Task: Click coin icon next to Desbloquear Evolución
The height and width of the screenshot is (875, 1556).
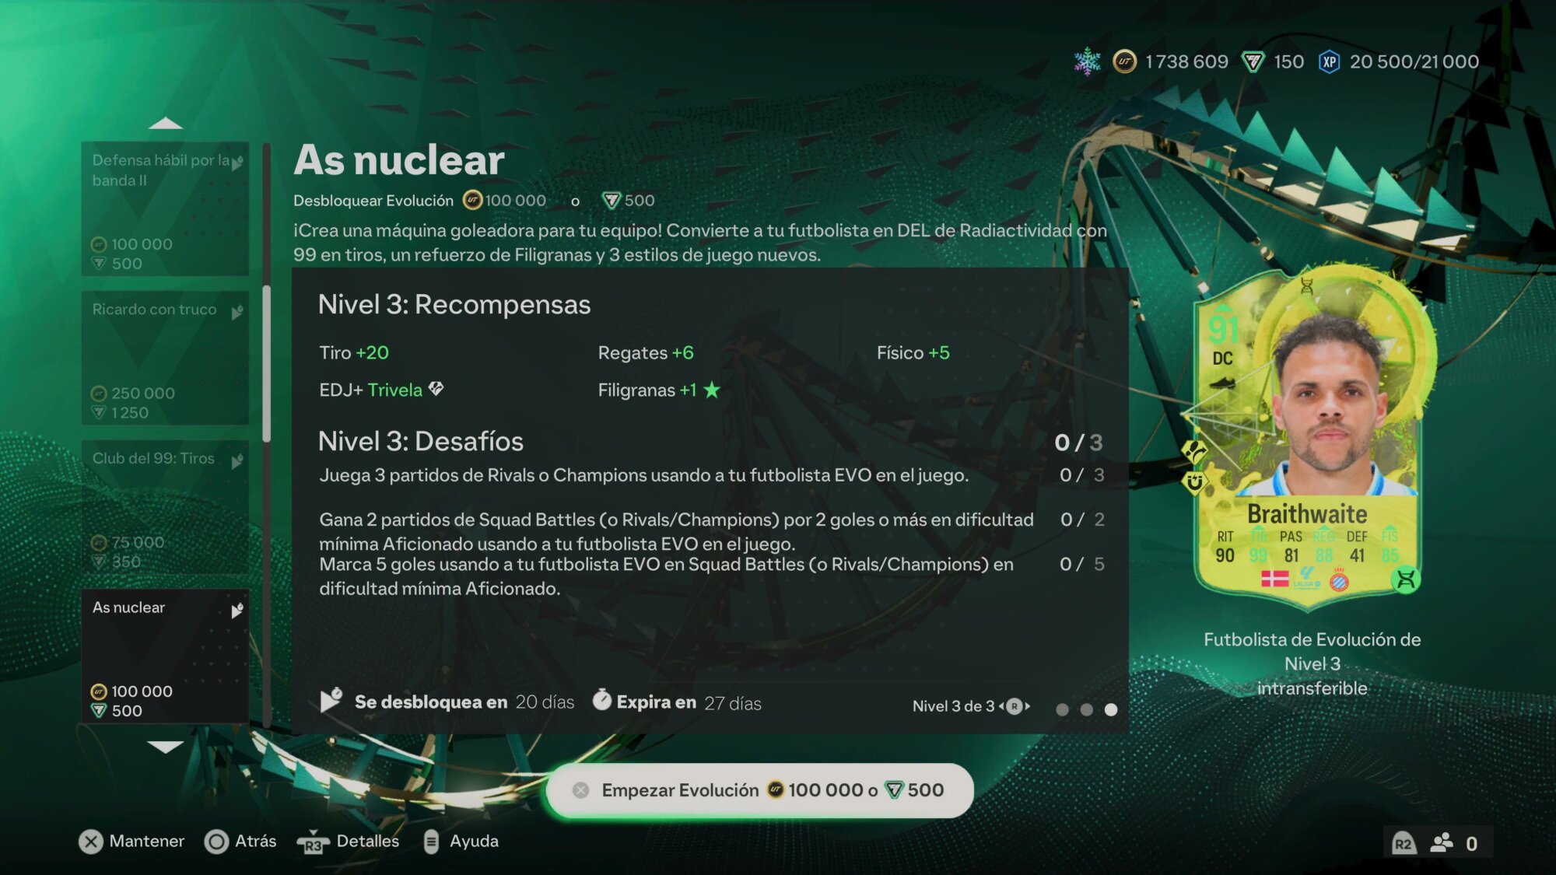Action: pos(472,201)
